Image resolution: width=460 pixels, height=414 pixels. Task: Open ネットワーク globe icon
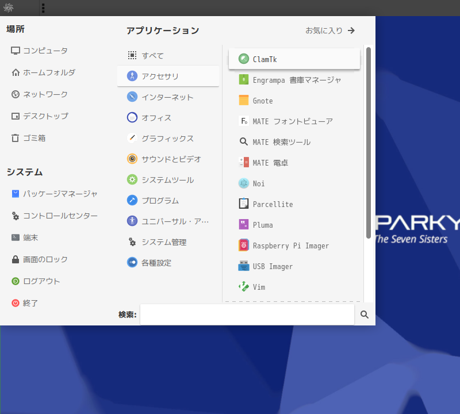pos(16,94)
